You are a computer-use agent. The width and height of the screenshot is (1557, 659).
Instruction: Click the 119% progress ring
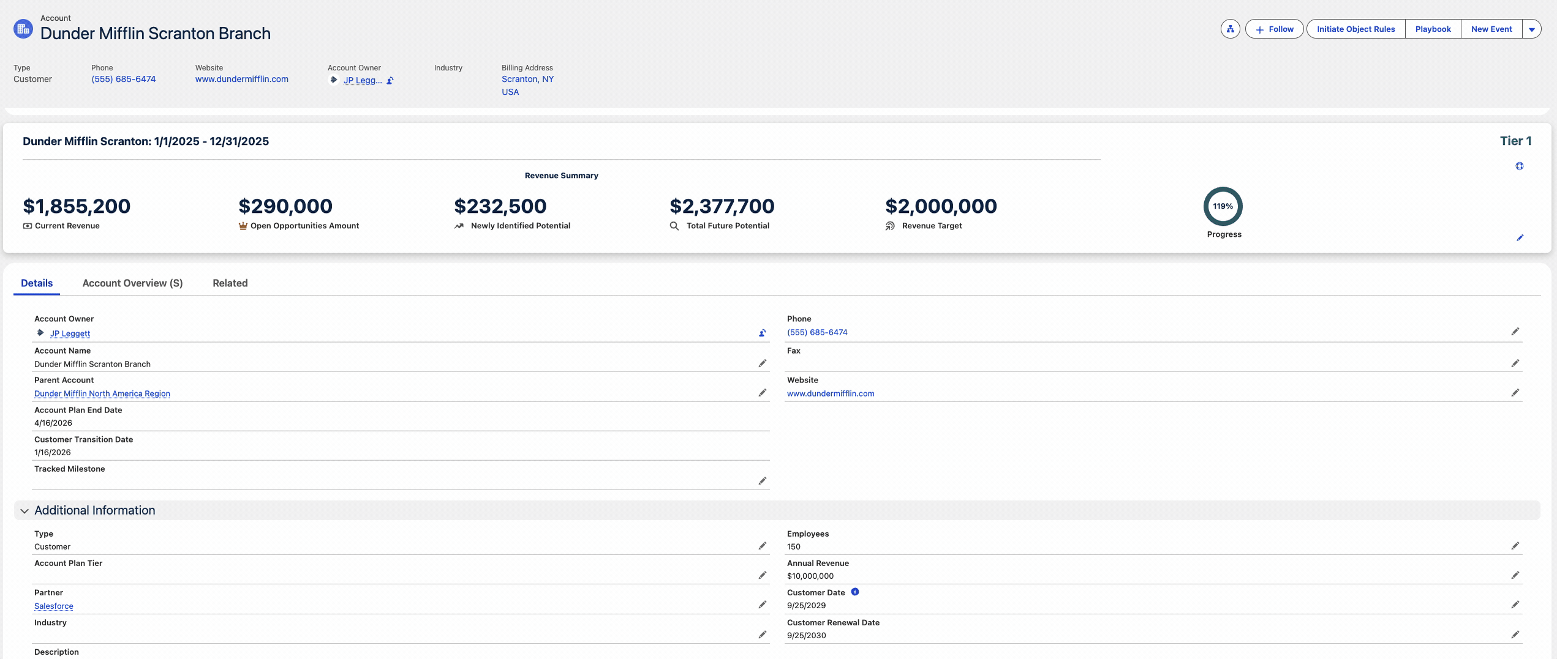pos(1223,206)
